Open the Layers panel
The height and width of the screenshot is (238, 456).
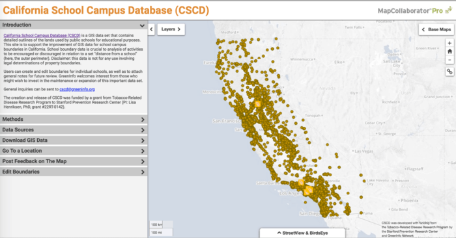(171, 29)
